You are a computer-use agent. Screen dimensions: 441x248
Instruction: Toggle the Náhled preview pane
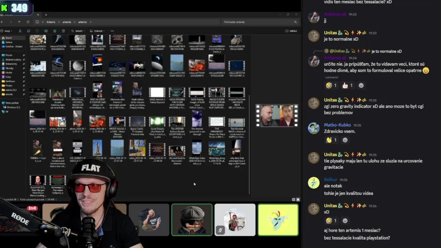tap(291, 31)
